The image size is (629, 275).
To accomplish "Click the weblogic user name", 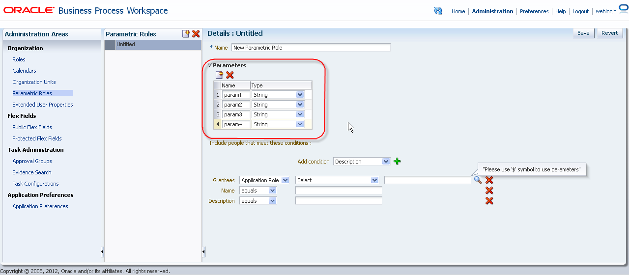I will tap(605, 11).
